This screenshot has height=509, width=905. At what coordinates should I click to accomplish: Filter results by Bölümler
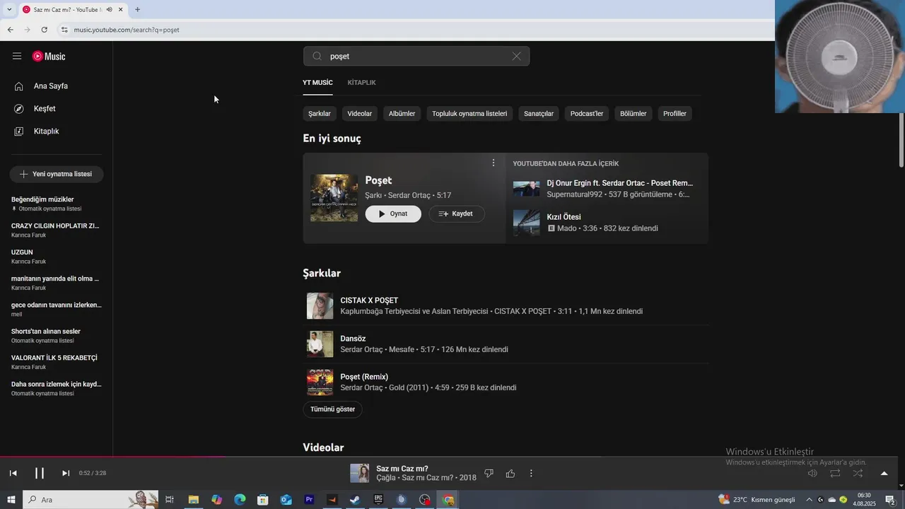pyautogui.click(x=633, y=114)
